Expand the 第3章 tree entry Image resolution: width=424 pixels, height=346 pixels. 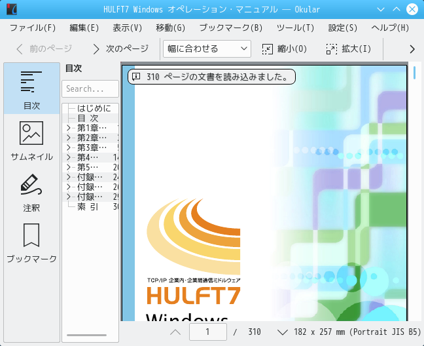pos(69,147)
